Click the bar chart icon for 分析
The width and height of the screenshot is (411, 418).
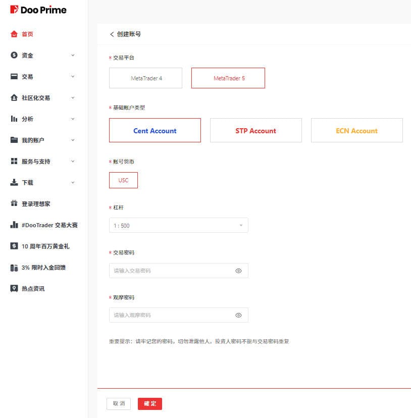click(14, 119)
